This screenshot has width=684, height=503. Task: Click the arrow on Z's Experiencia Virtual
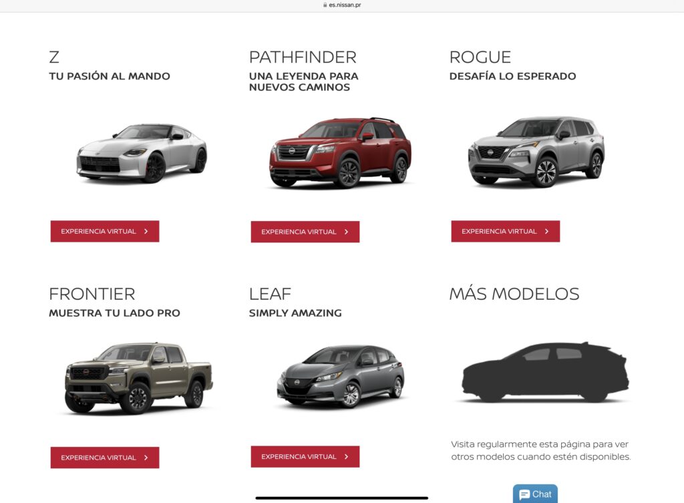point(146,231)
